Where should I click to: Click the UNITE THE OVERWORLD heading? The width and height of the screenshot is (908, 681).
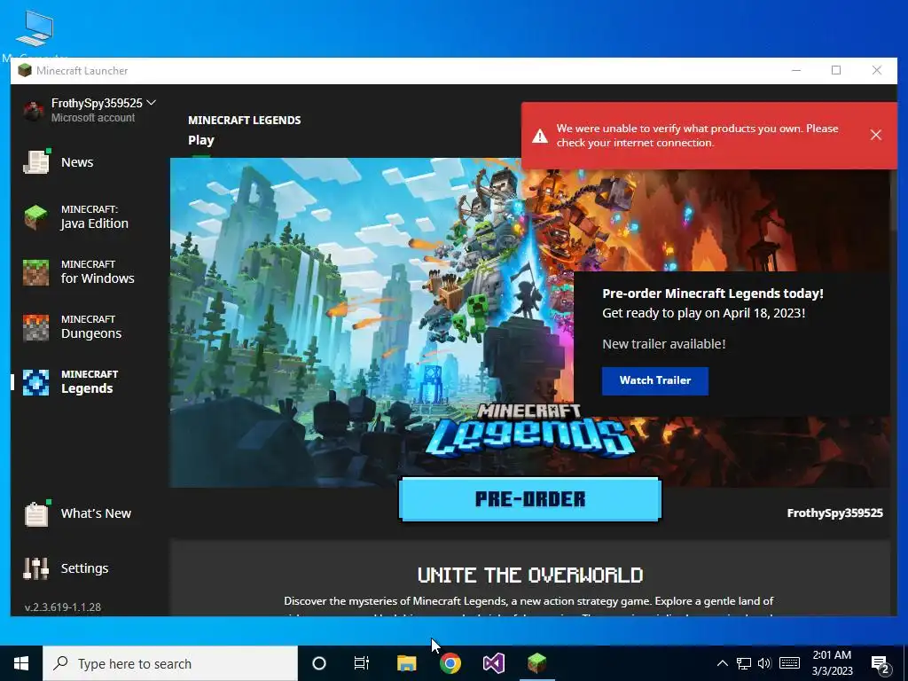[x=530, y=575]
